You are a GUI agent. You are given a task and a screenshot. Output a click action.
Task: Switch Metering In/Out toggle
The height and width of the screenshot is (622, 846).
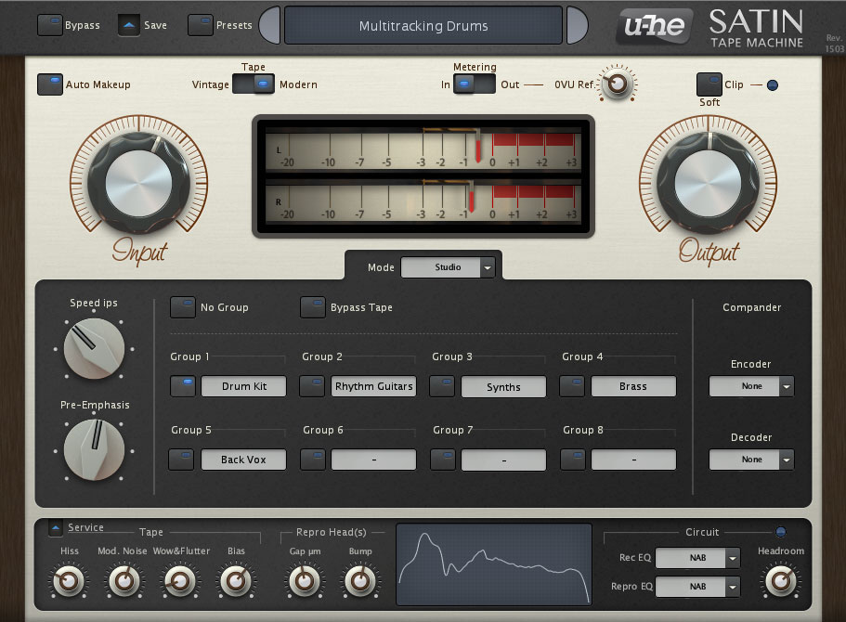point(474,84)
